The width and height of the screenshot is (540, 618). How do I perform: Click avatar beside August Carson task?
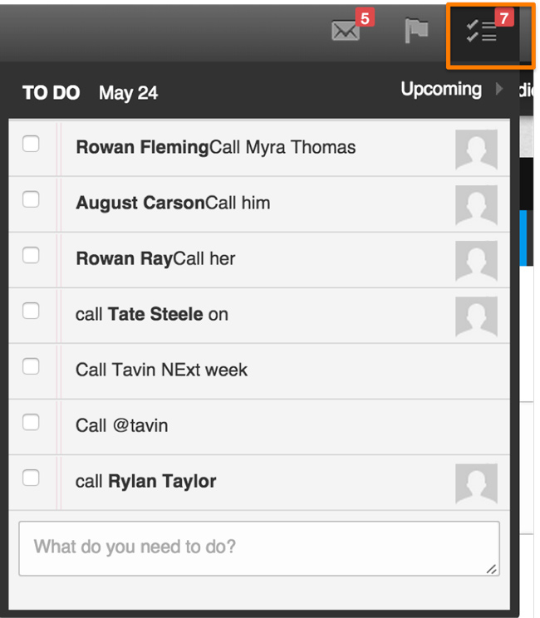tap(476, 204)
